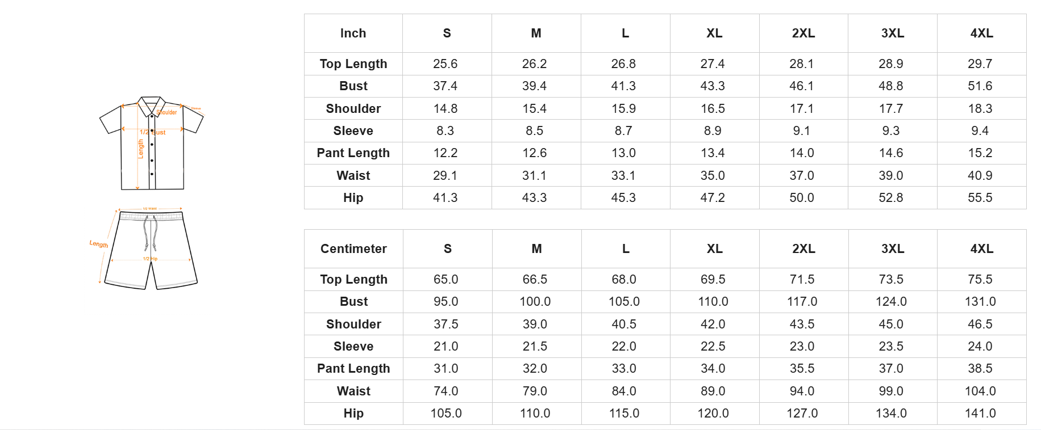
Task: Click the 1/2 Bust label on shirt
Action: pos(152,132)
